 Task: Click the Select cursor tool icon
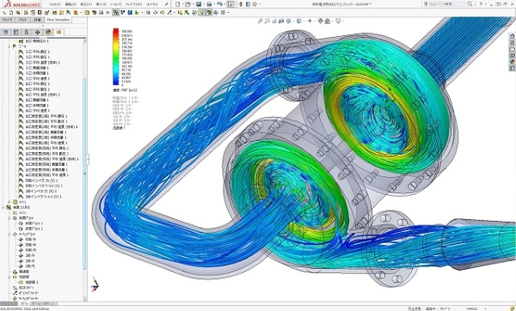click(230, 4)
